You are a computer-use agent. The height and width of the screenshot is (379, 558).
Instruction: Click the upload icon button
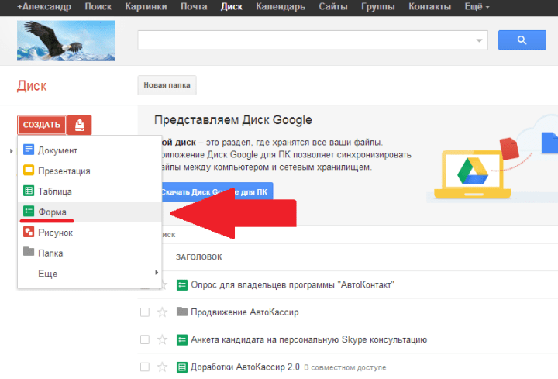[80, 125]
